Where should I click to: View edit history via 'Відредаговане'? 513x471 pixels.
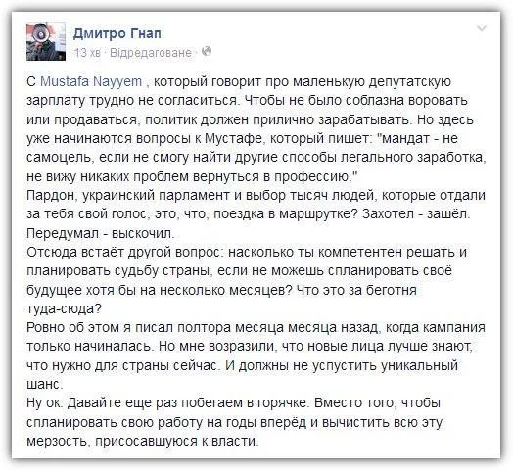[151, 52]
